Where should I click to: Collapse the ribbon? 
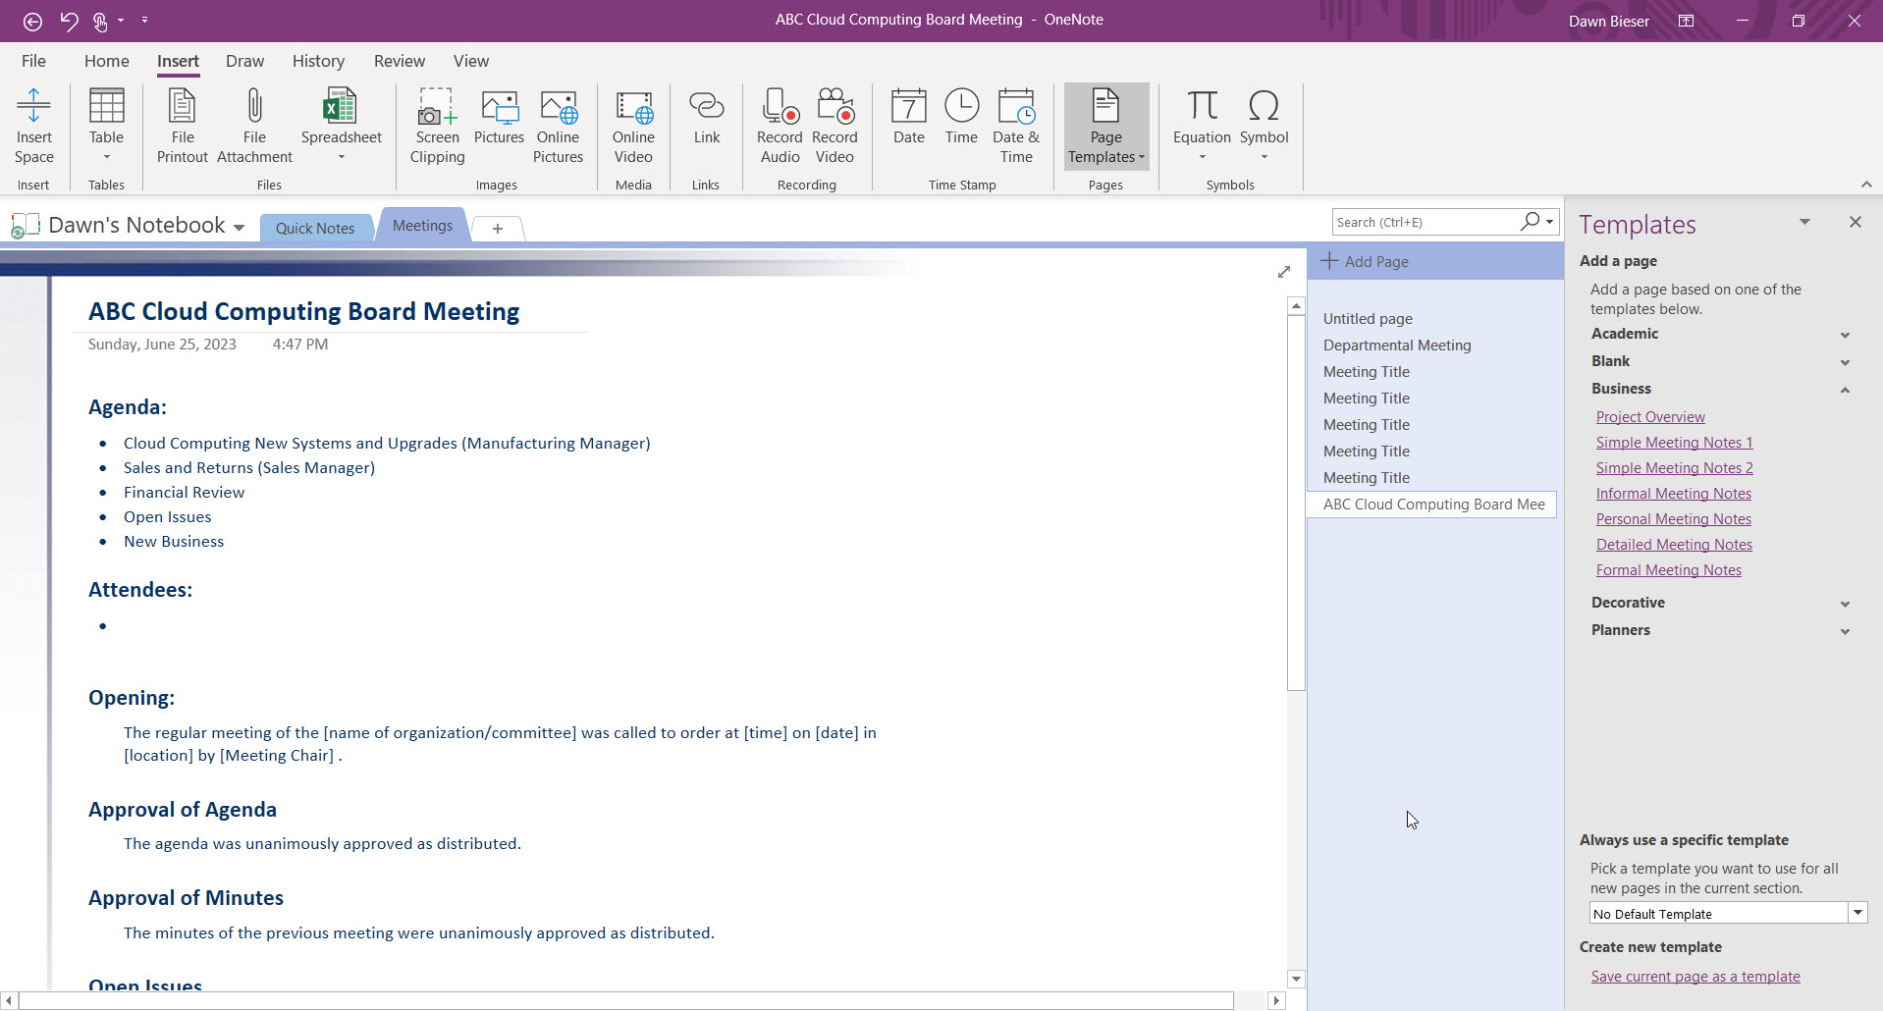point(1866,185)
